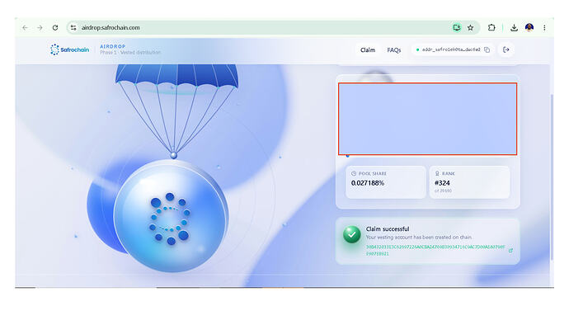Open the FAQs tab
Viewport: 569px width, 320px height.
point(393,50)
